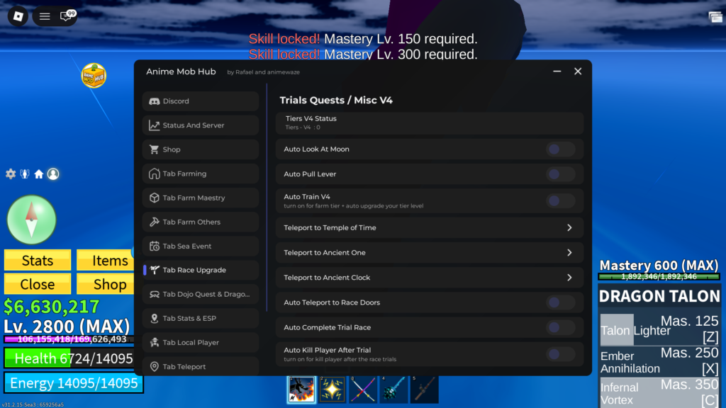Open the chat icon with 99 badge
This screenshot has width=726, height=408.
click(66, 16)
